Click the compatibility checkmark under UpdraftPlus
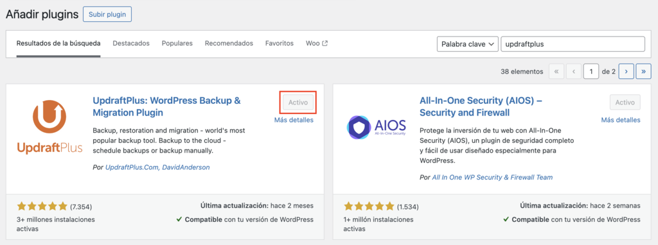The height and width of the screenshot is (245, 658). tap(179, 219)
